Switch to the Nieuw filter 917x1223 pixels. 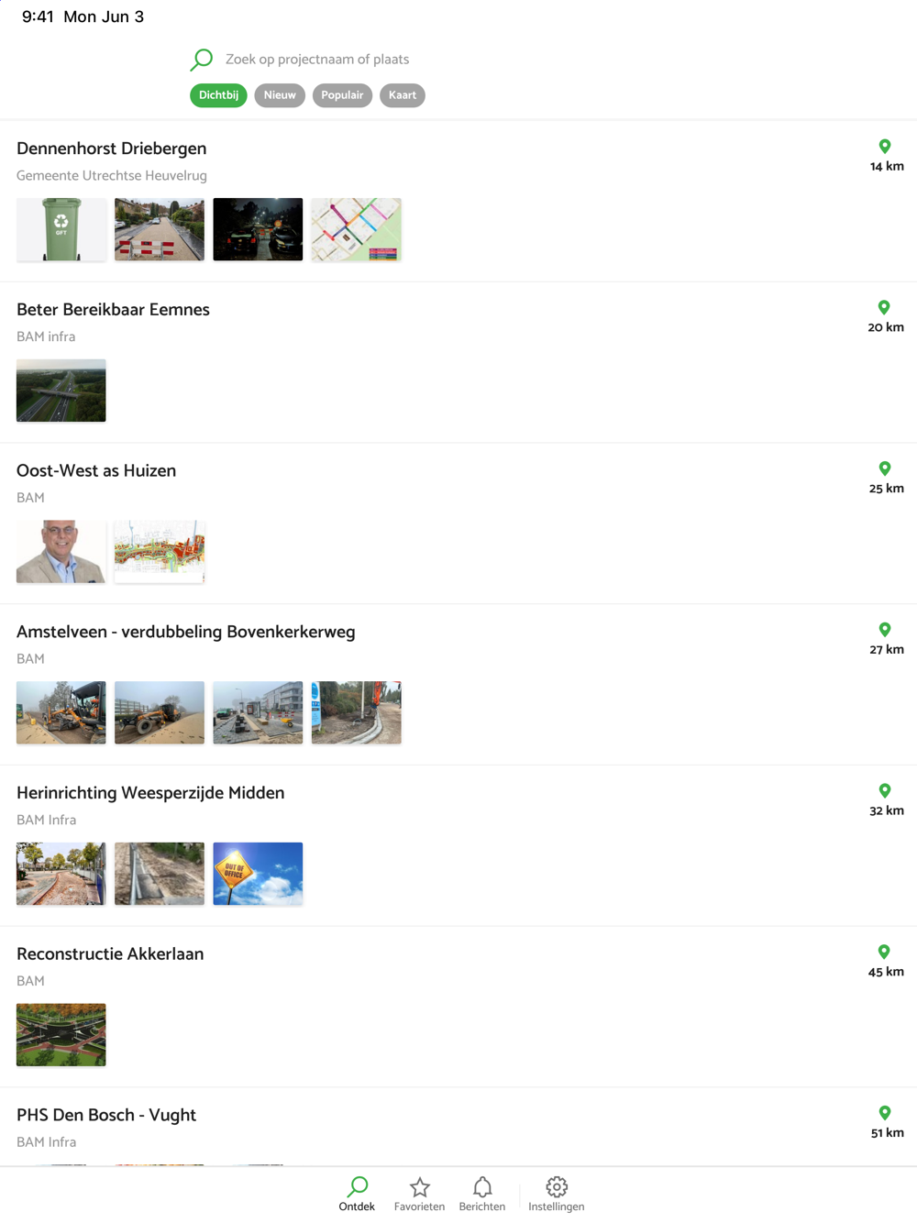coord(280,95)
